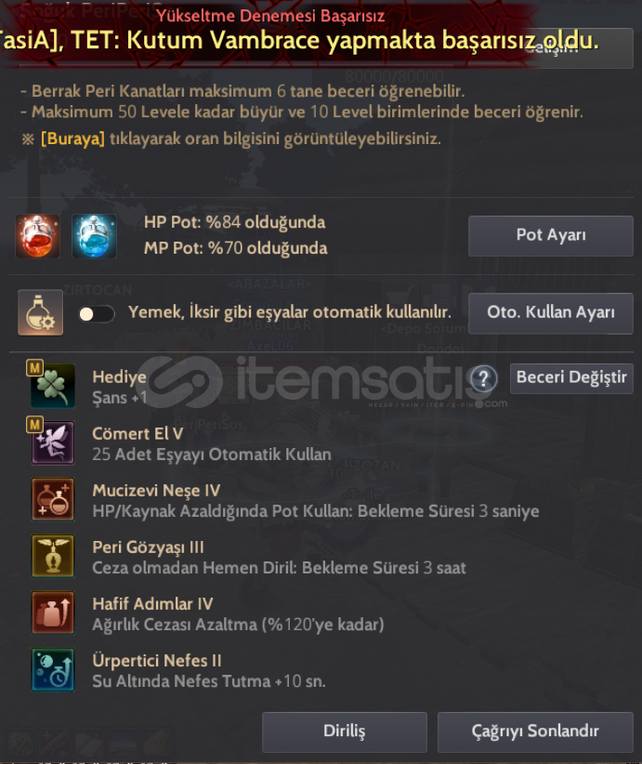
Task: Click the flask with gear auto-use icon
Action: (41, 313)
